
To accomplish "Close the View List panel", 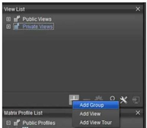I will point(138,9).
